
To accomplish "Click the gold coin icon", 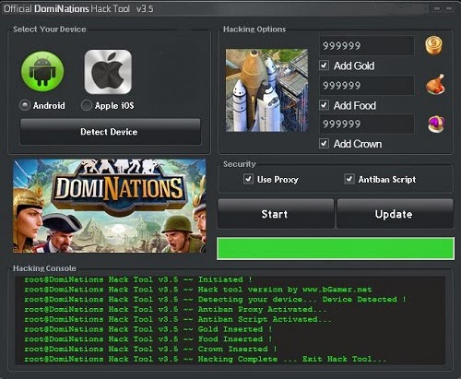I will pos(434,45).
